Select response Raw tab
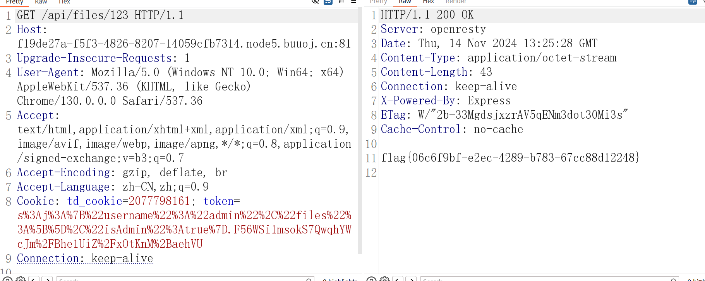This screenshot has width=705, height=281. pyautogui.click(x=405, y=2)
